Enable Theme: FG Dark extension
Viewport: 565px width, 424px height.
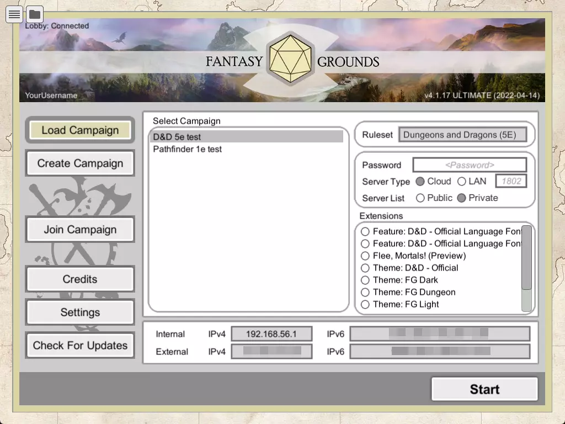(365, 280)
